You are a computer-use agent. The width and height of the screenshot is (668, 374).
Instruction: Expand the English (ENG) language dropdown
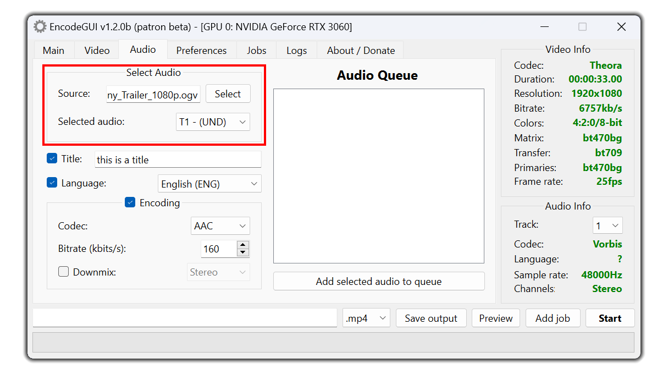(209, 184)
